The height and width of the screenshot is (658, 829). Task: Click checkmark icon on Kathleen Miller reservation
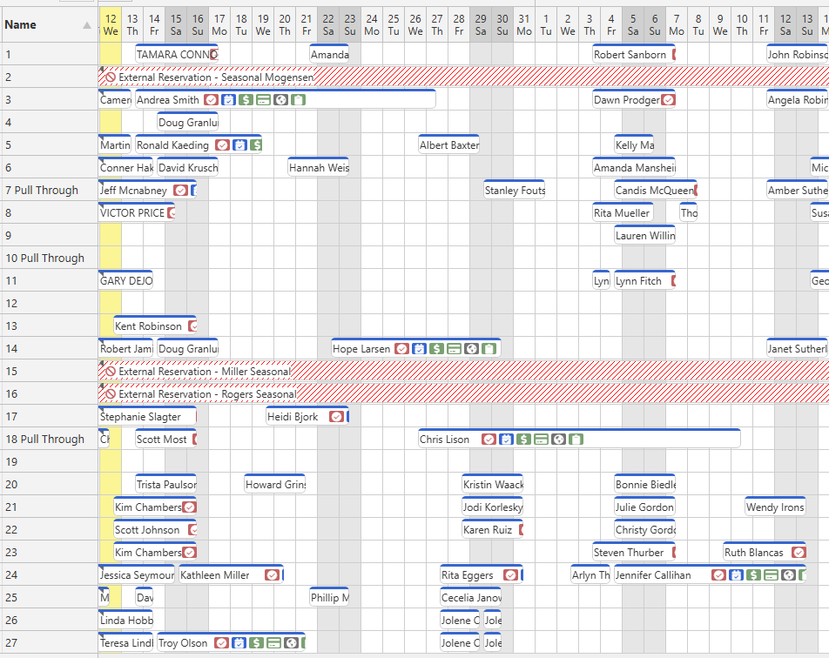(273, 575)
